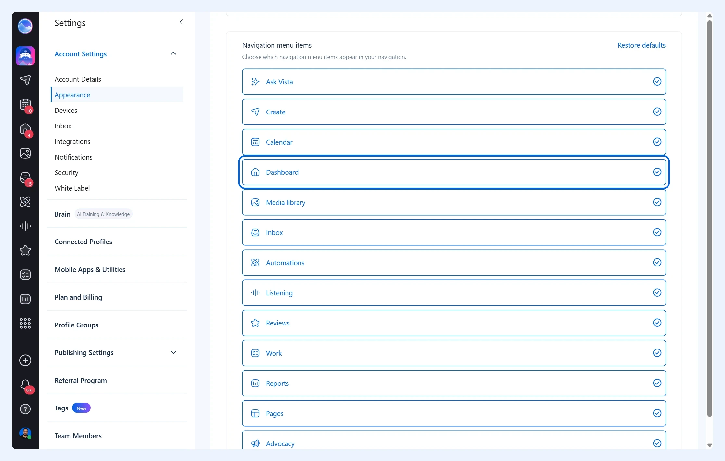Toggle the Media library checkmark
This screenshot has height=461, width=725.
(x=657, y=202)
